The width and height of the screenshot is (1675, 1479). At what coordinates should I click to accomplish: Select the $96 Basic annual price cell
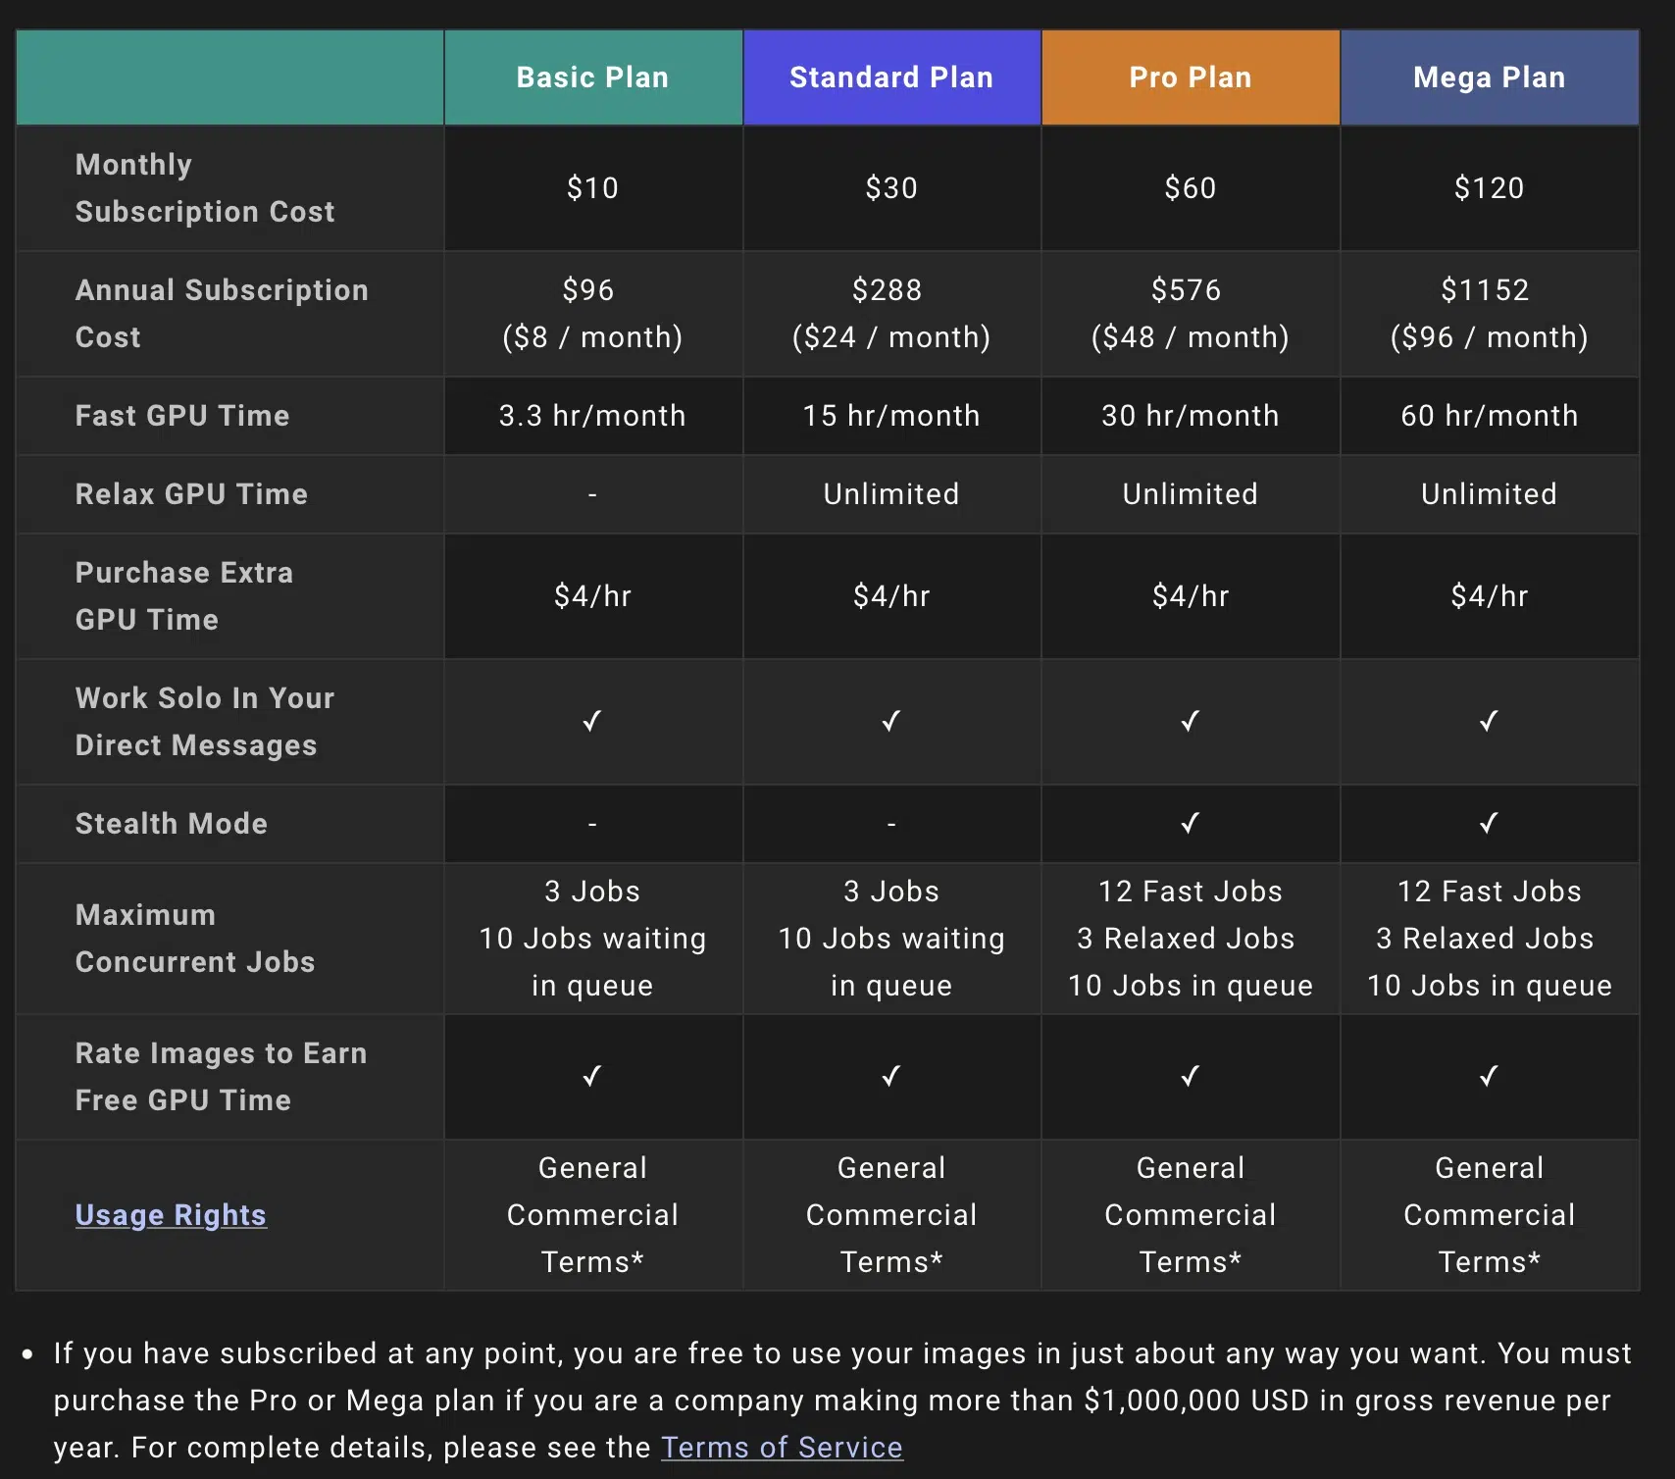pyautogui.click(x=592, y=313)
